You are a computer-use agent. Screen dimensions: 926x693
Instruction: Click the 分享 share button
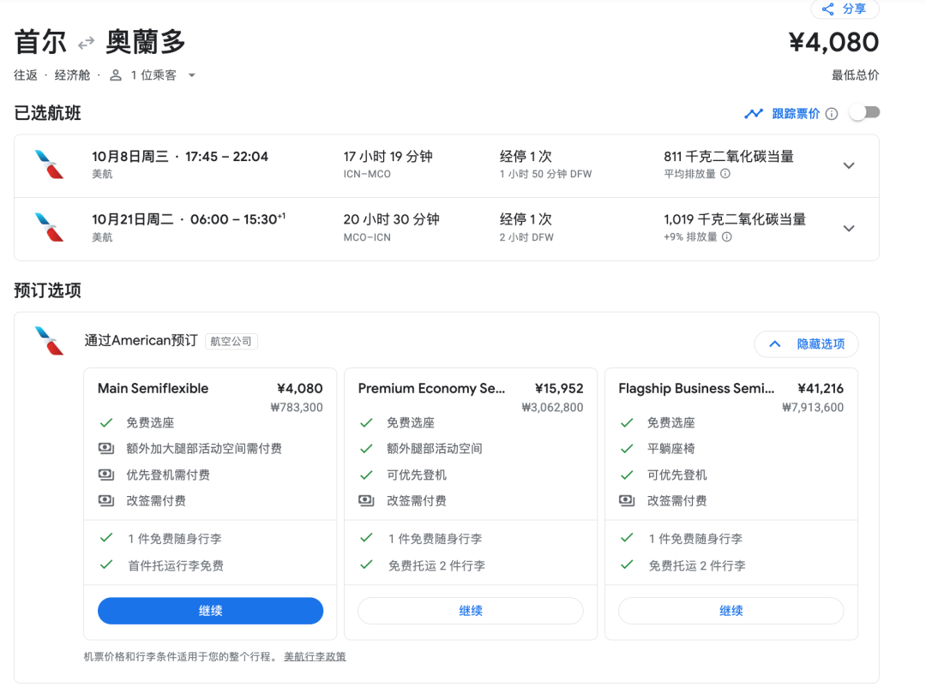pyautogui.click(x=845, y=9)
